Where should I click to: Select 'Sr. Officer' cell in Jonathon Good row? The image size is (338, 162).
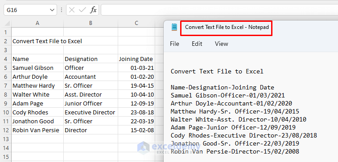point(91,121)
